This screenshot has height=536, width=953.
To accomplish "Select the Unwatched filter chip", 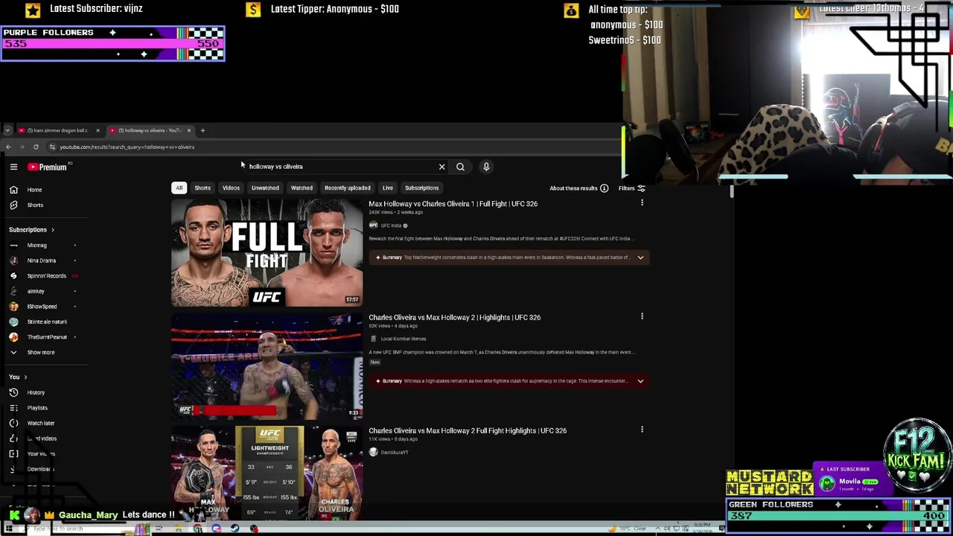I will click(265, 188).
